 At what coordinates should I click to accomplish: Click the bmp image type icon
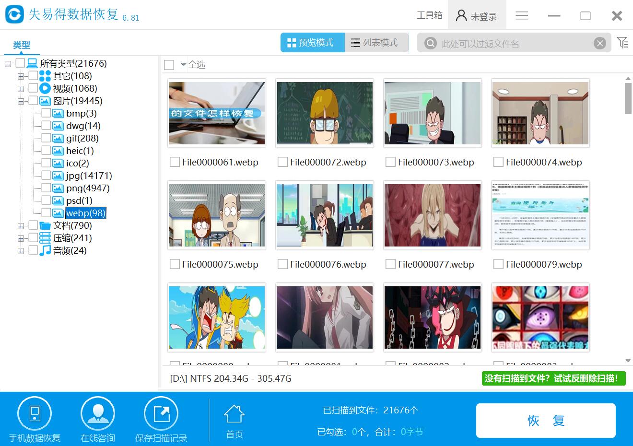(x=58, y=113)
